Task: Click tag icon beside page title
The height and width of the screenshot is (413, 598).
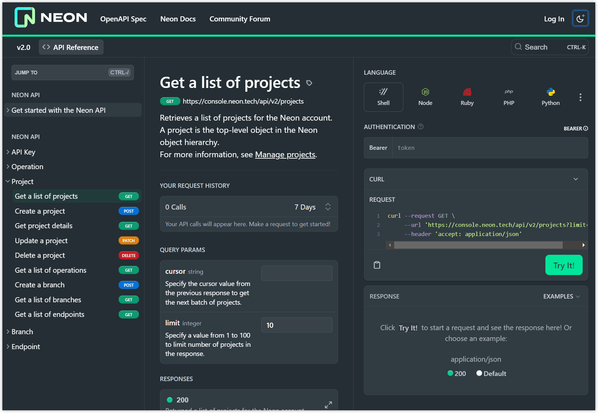Action: point(309,83)
